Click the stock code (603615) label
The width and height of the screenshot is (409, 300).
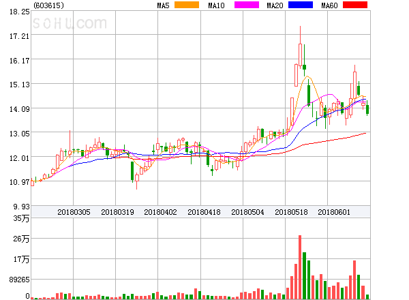click(48, 5)
